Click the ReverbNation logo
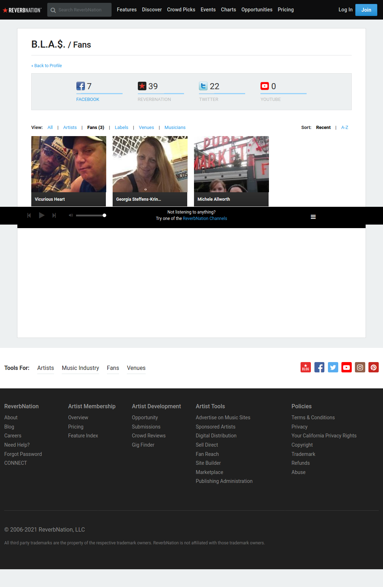 point(22,10)
